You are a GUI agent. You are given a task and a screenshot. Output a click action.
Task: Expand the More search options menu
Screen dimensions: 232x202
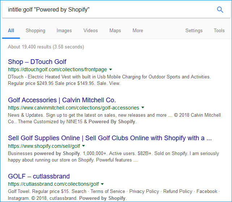tap(138, 31)
